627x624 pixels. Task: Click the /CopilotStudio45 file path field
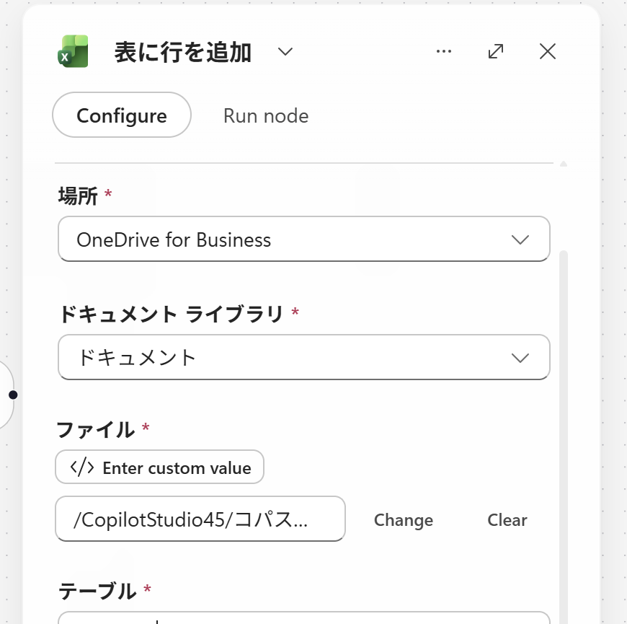tap(200, 519)
